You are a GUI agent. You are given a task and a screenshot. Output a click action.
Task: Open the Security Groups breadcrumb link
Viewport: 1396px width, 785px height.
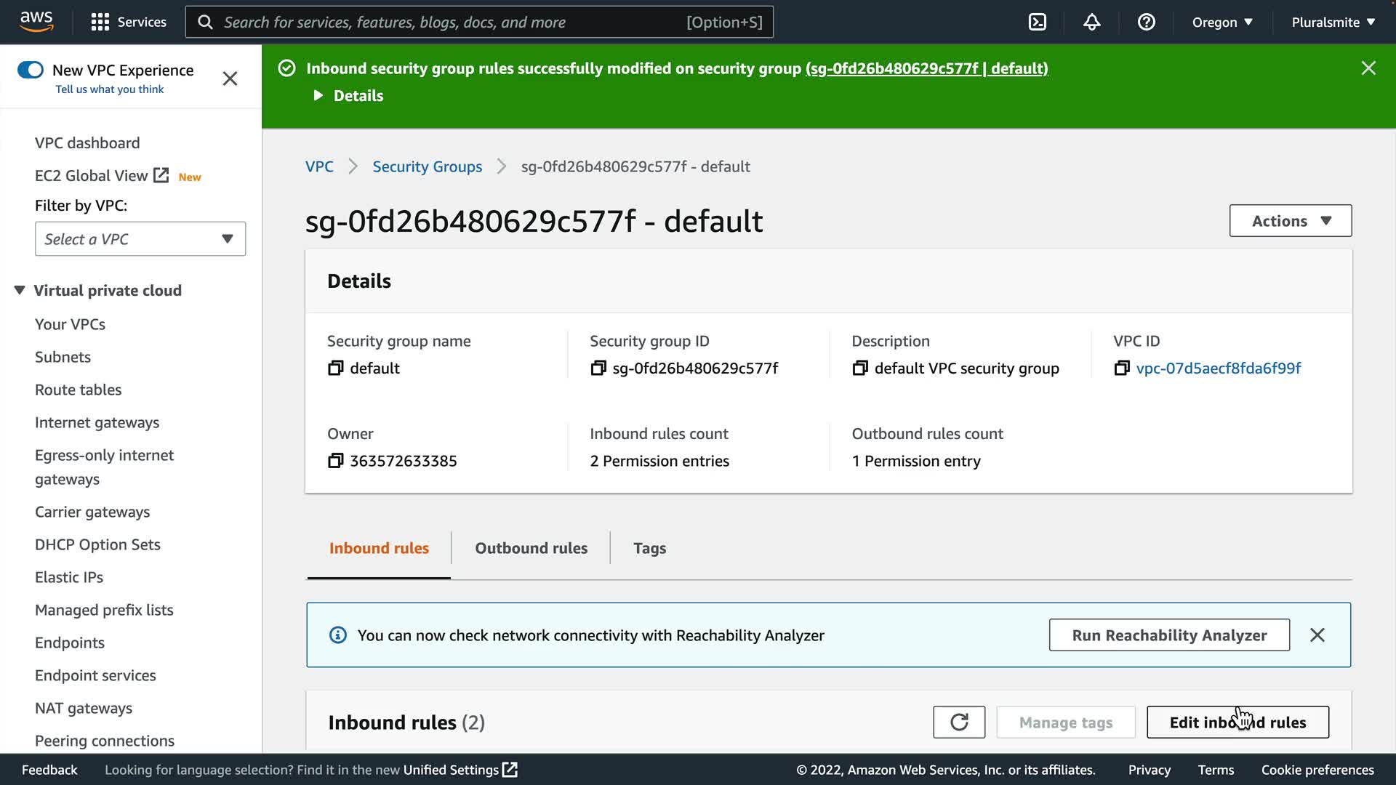coord(427,166)
